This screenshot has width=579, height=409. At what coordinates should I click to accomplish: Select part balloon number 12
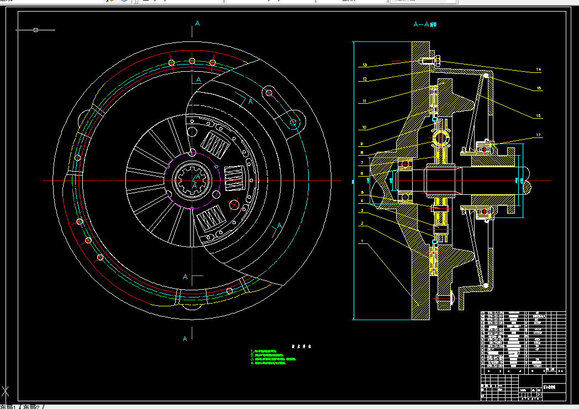tap(365, 79)
